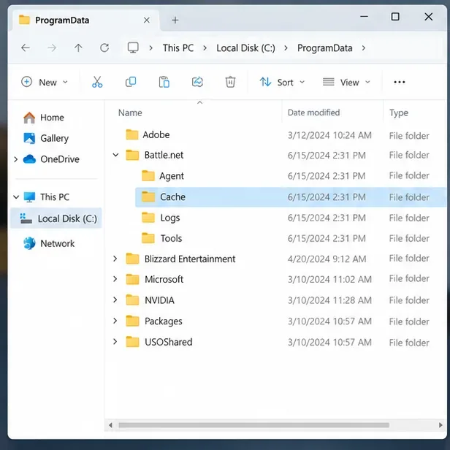This screenshot has height=450, width=450.
Task: Sort by the Name column header
Action: point(130,113)
